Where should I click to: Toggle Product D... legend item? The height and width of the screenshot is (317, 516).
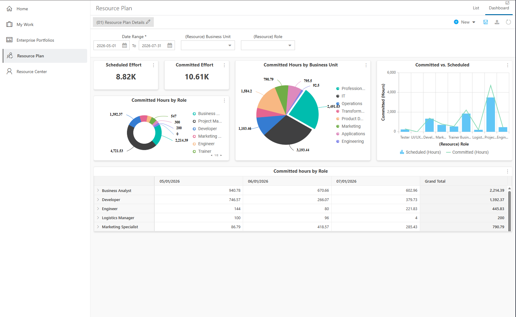pos(350,119)
